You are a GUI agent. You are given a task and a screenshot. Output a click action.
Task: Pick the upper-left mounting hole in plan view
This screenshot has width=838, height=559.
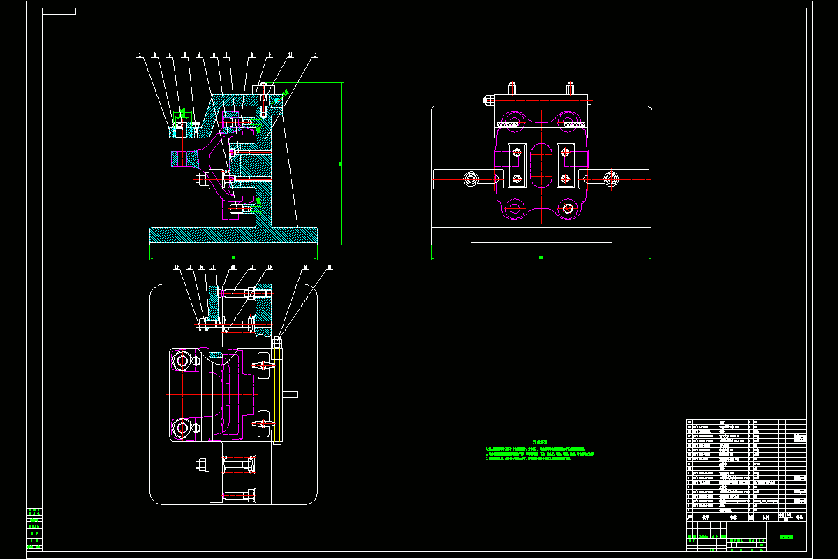click(x=183, y=361)
